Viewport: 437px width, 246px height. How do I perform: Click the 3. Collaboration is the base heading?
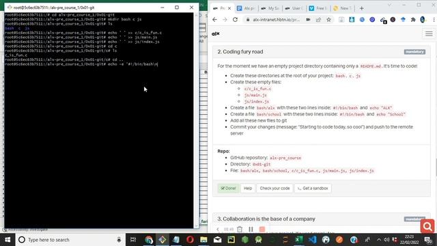(x=266, y=219)
